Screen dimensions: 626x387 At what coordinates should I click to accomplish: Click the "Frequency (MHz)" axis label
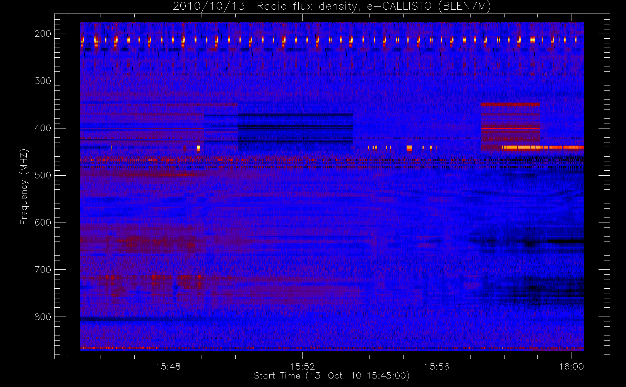pos(24,187)
